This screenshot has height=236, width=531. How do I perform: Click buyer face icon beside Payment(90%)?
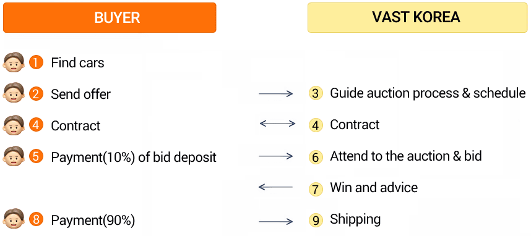pos(14,219)
